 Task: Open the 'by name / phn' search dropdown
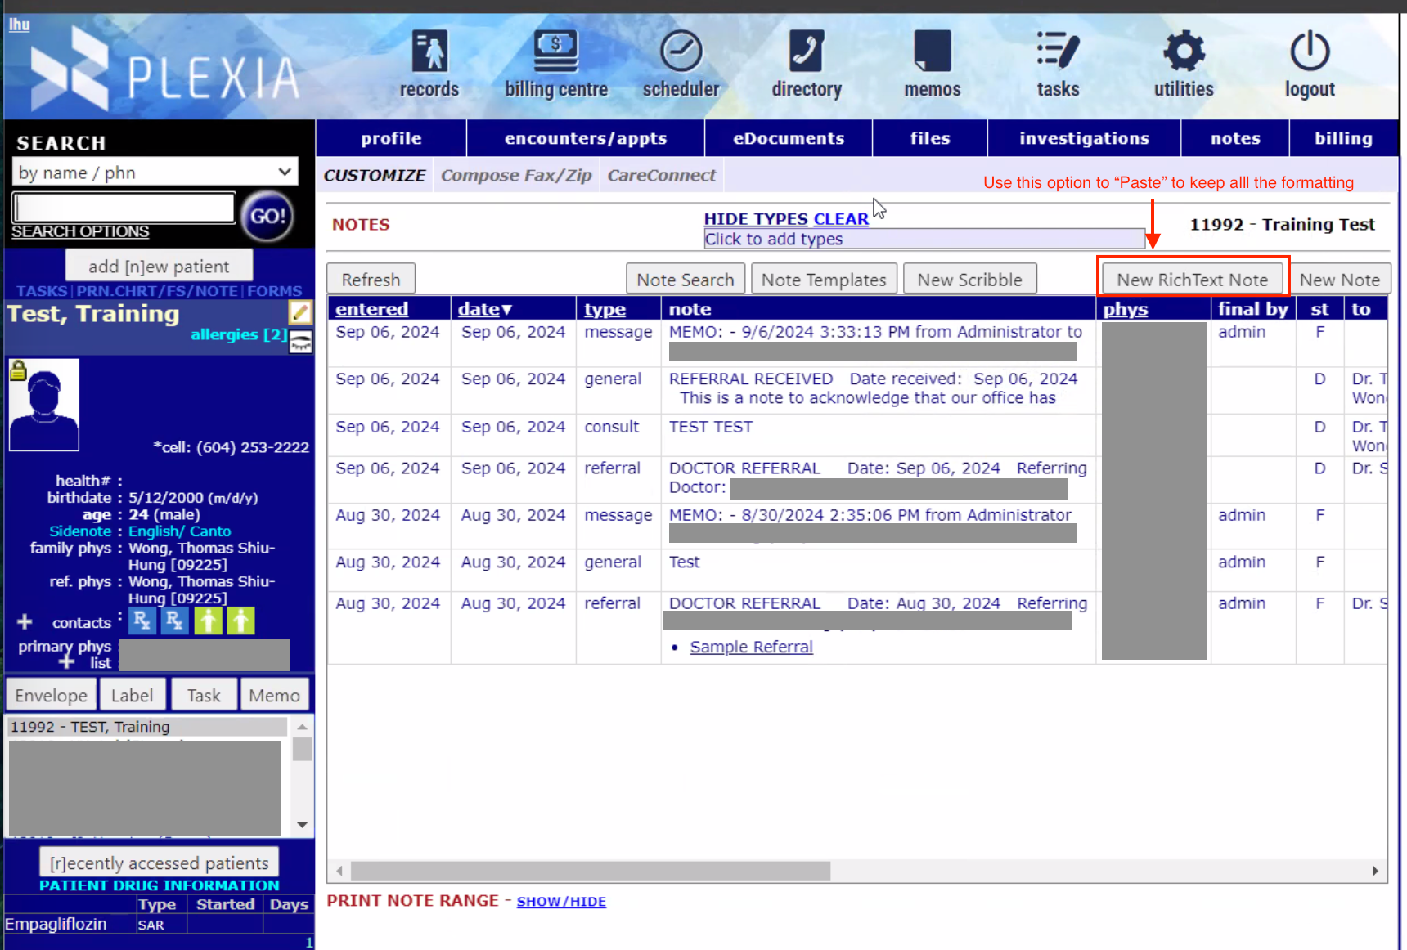click(x=155, y=173)
